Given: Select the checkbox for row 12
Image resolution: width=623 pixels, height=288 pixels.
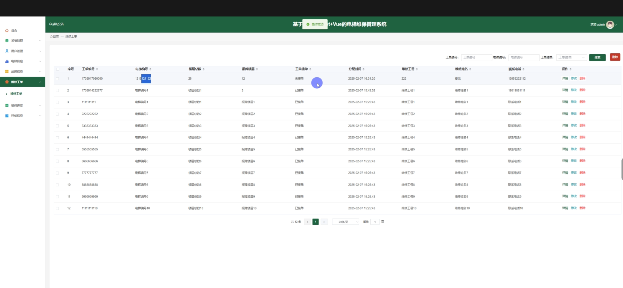Looking at the screenshot, I should [x=57, y=208].
